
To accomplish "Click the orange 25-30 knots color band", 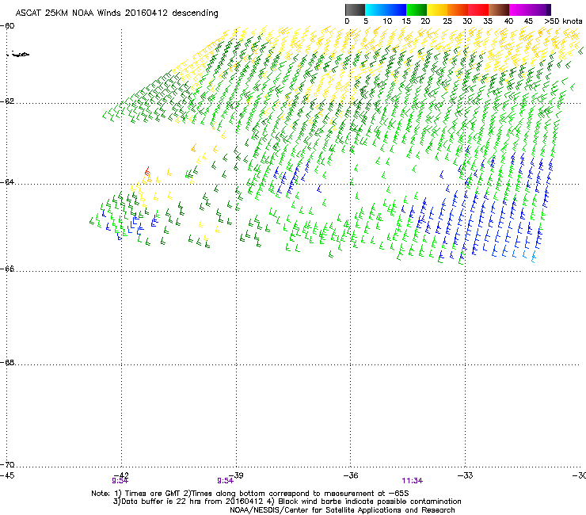I will [458, 10].
